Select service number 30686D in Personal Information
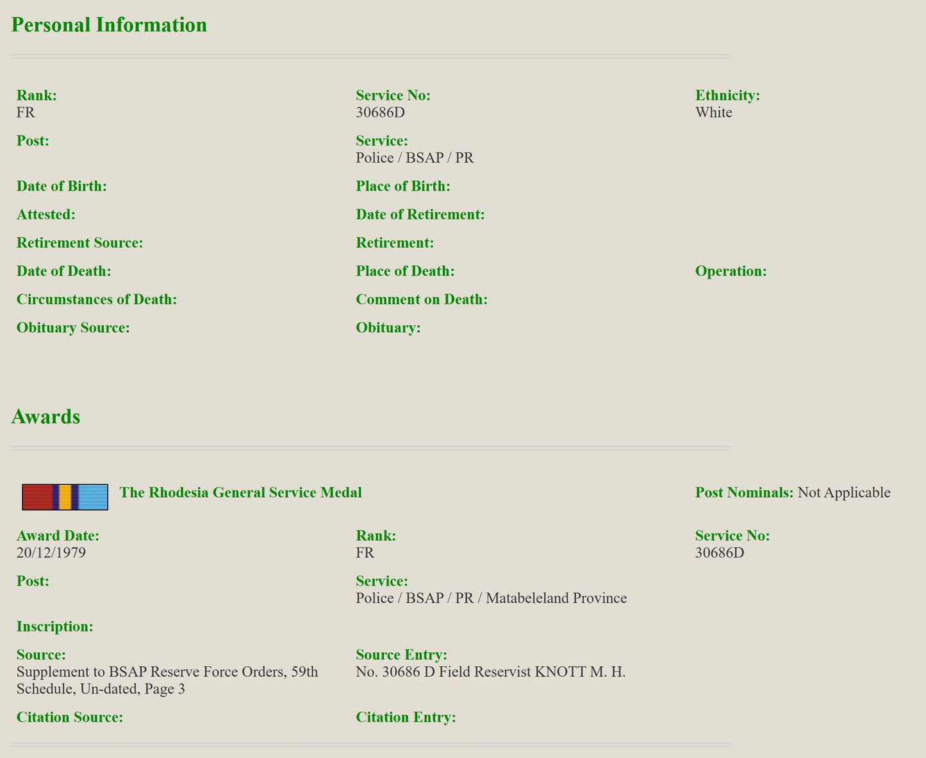The image size is (926, 758). point(381,112)
